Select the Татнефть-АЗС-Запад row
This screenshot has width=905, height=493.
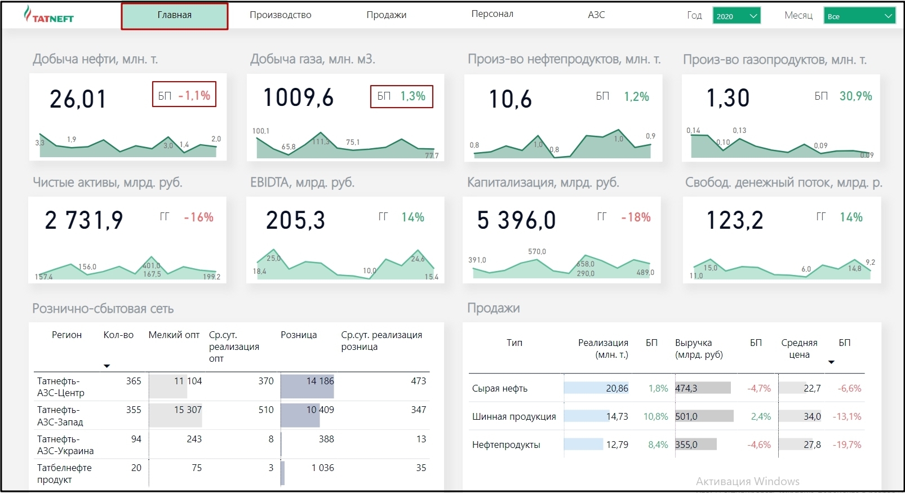pos(232,415)
